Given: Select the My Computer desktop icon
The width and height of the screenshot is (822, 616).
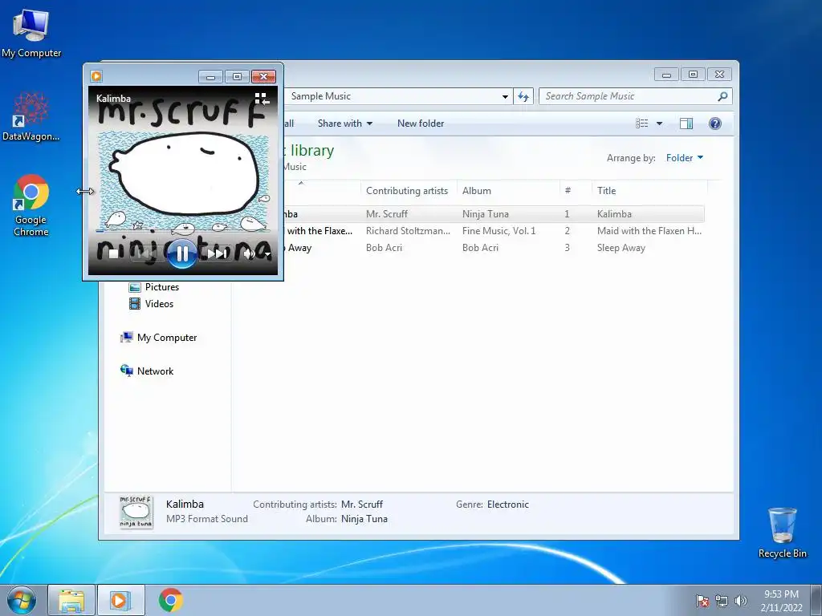Looking at the screenshot, I should tap(31, 33).
